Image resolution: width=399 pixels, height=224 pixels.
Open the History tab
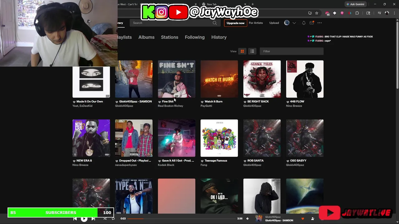[219, 37]
